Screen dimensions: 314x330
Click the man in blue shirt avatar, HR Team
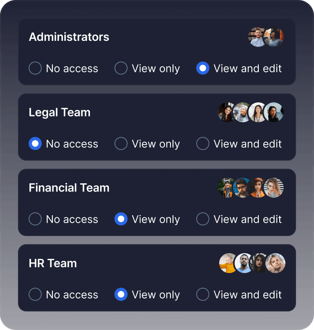point(244,263)
